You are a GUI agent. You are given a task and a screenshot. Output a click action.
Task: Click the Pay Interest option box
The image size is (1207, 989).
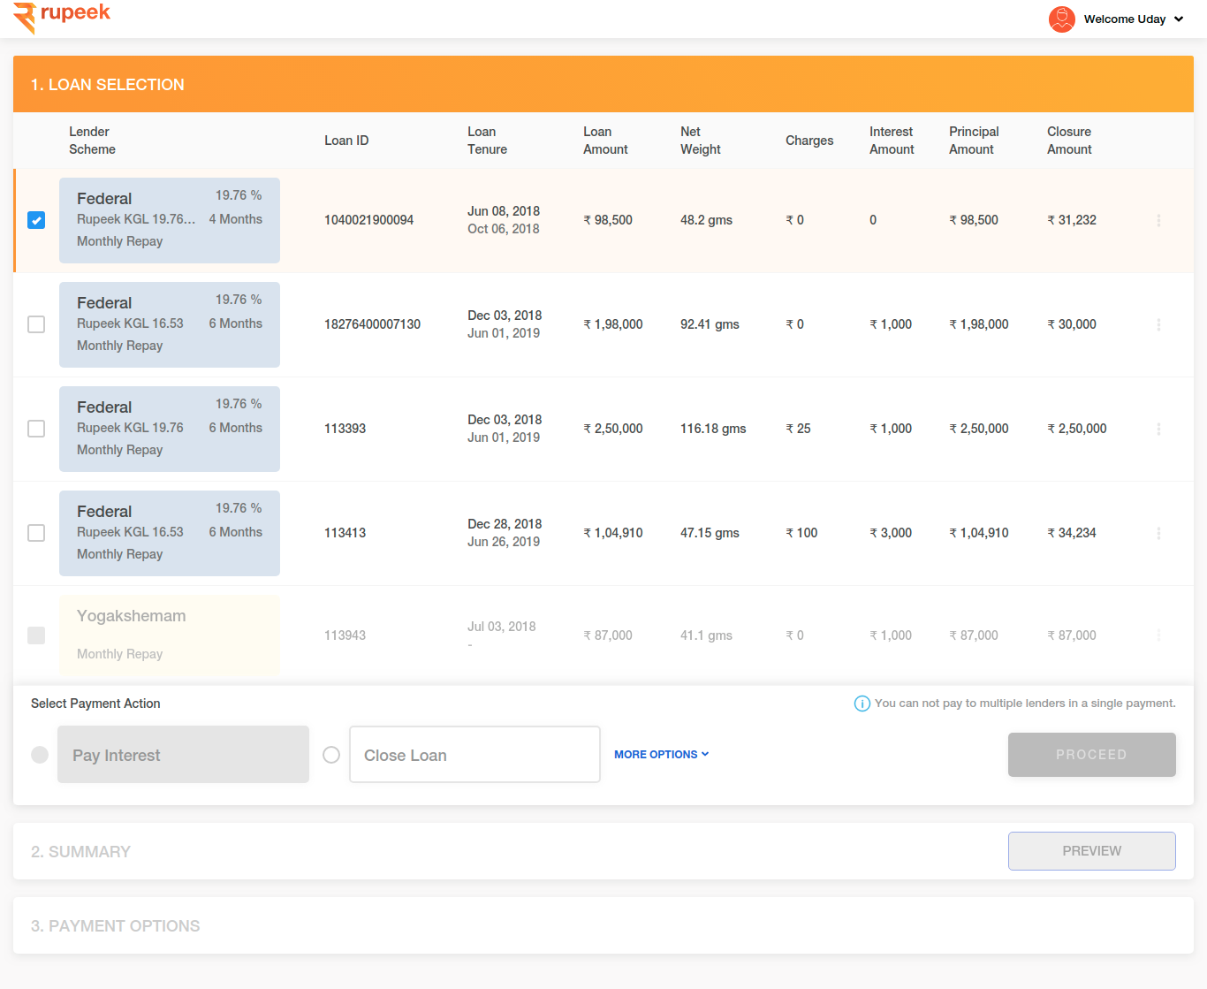point(184,755)
